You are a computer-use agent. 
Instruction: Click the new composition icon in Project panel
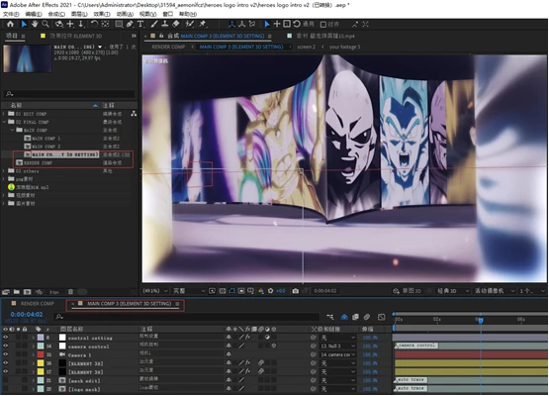tap(28, 292)
